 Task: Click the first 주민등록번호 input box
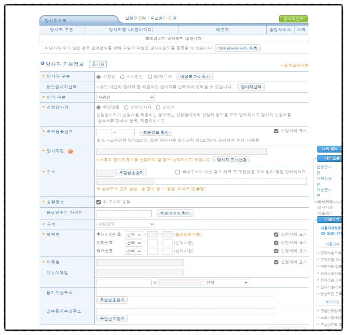[104, 133]
